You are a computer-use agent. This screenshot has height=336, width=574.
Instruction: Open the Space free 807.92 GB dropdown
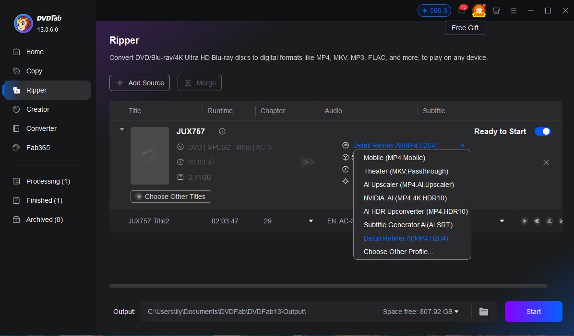(420, 312)
